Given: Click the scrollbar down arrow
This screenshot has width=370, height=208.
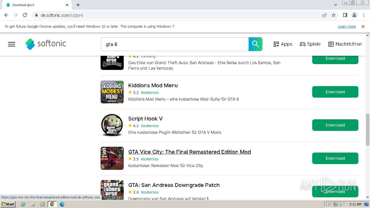Looking at the screenshot, I should coord(367,198).
